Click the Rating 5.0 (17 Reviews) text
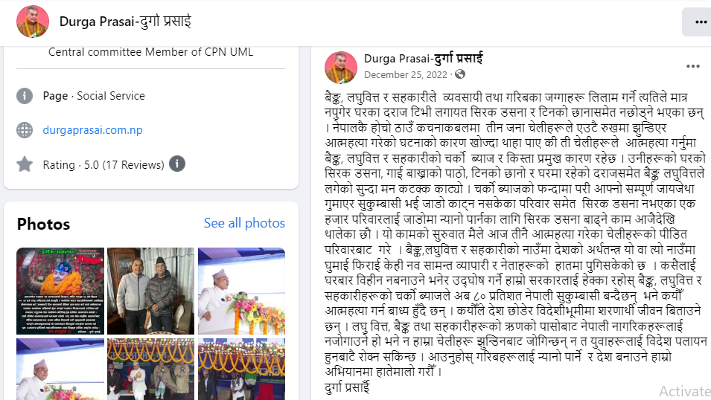 click(x=103, y=165)
